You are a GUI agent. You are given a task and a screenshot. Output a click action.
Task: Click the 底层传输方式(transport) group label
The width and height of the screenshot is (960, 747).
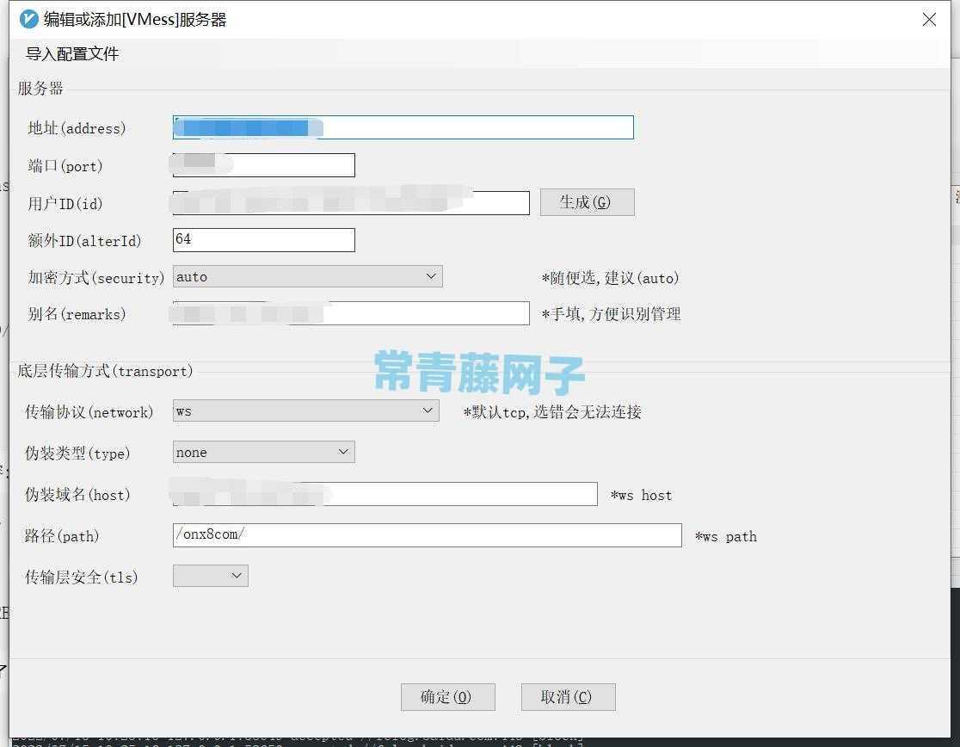tap(105, 371)
